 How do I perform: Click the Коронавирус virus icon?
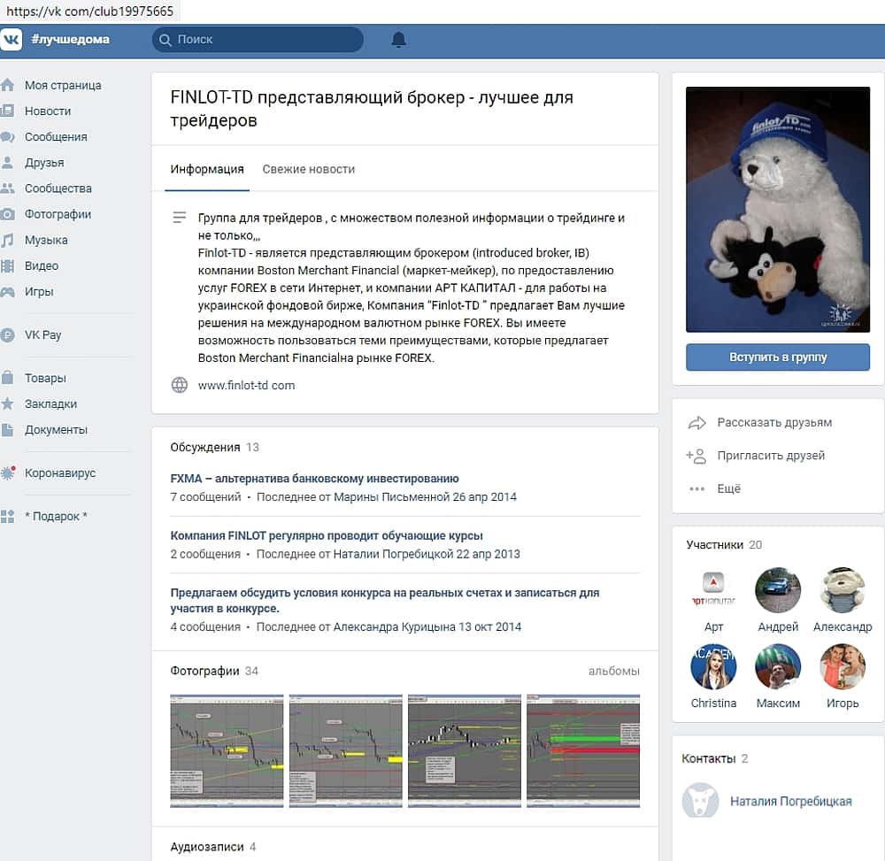pos(8,473)
